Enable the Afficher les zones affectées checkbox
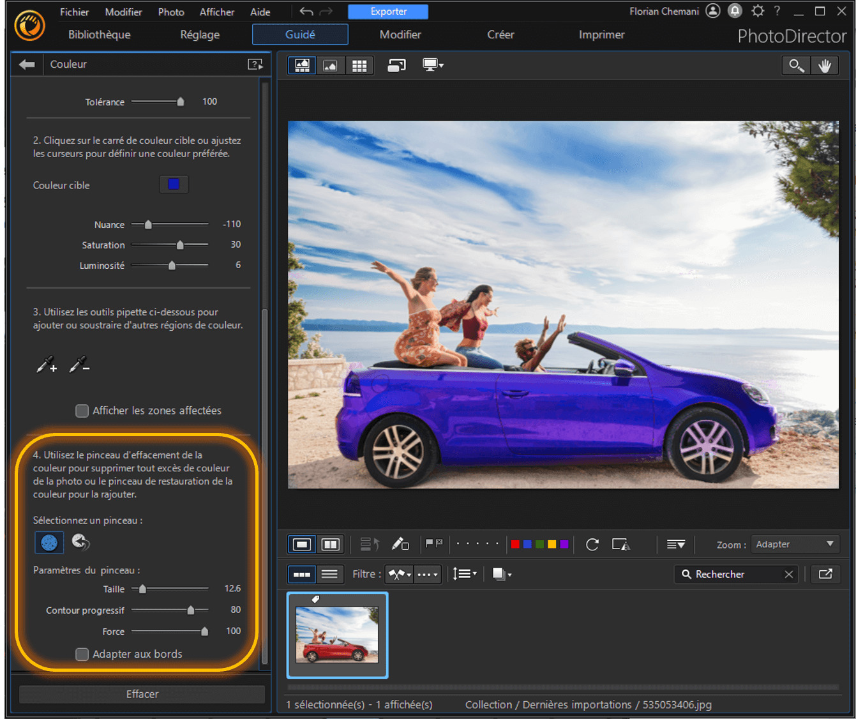This screenshot has width=856, height=719. pyautogui.click(x=82, y=411)
